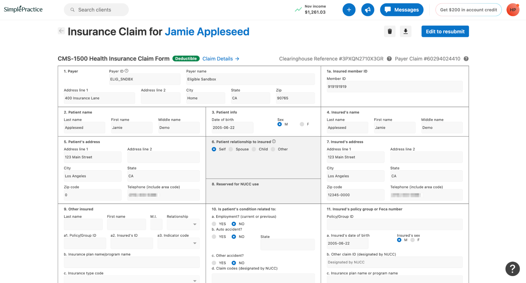The height and width of the screenshot is (283, 526).
Task: Select F for patient sex
Action: click(x=302, y=124)
